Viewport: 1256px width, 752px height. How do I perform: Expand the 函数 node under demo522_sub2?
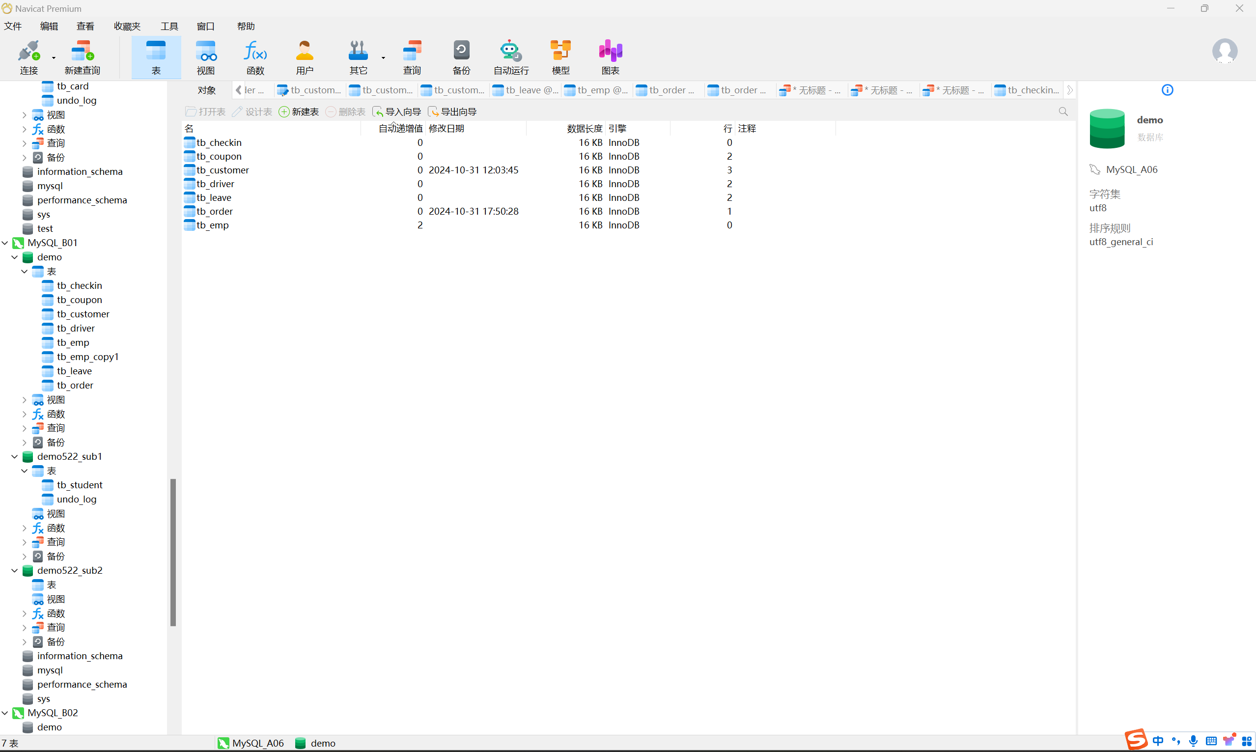coord(25,613)
